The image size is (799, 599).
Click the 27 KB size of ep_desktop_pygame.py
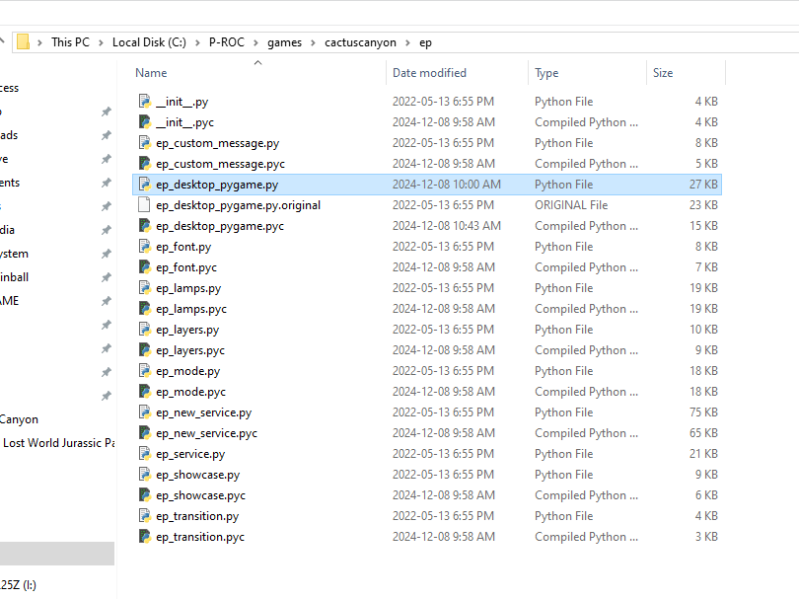point(703,185)
